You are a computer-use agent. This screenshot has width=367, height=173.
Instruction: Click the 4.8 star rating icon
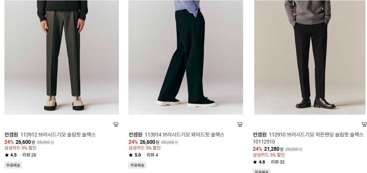255,162
